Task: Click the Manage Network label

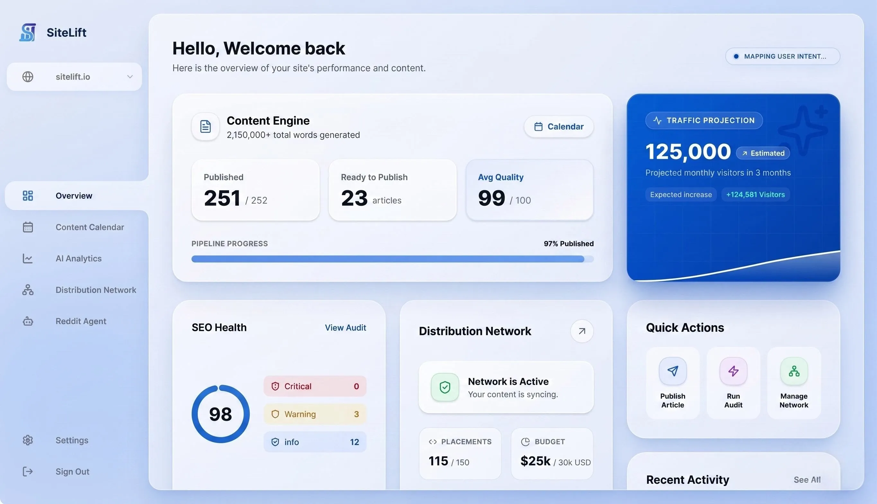Action: (794, 401)
